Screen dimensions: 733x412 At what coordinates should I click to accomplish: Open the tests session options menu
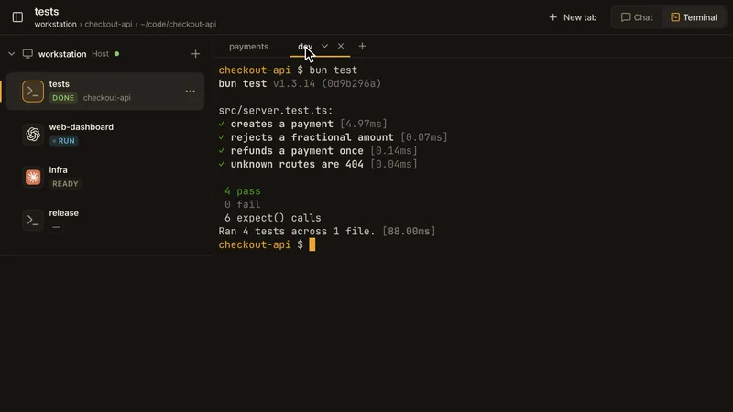[x=190, y=91]
